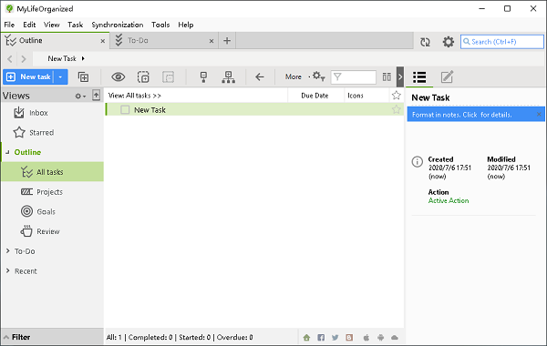Open the Help menu
This screenshot has width=547, height=346.
pyautogui.click(x=186, y=25)
